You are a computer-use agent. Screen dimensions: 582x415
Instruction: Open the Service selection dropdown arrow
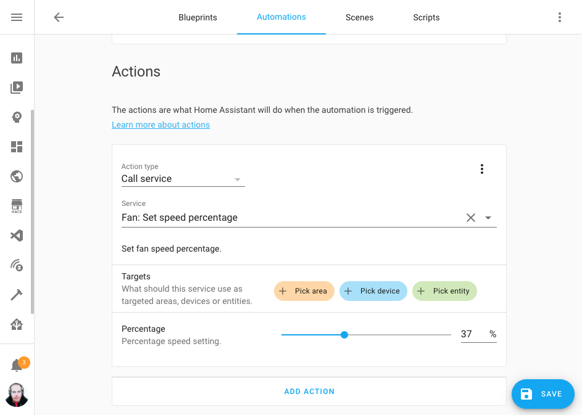pyautogui.click(x=488, y=217)
